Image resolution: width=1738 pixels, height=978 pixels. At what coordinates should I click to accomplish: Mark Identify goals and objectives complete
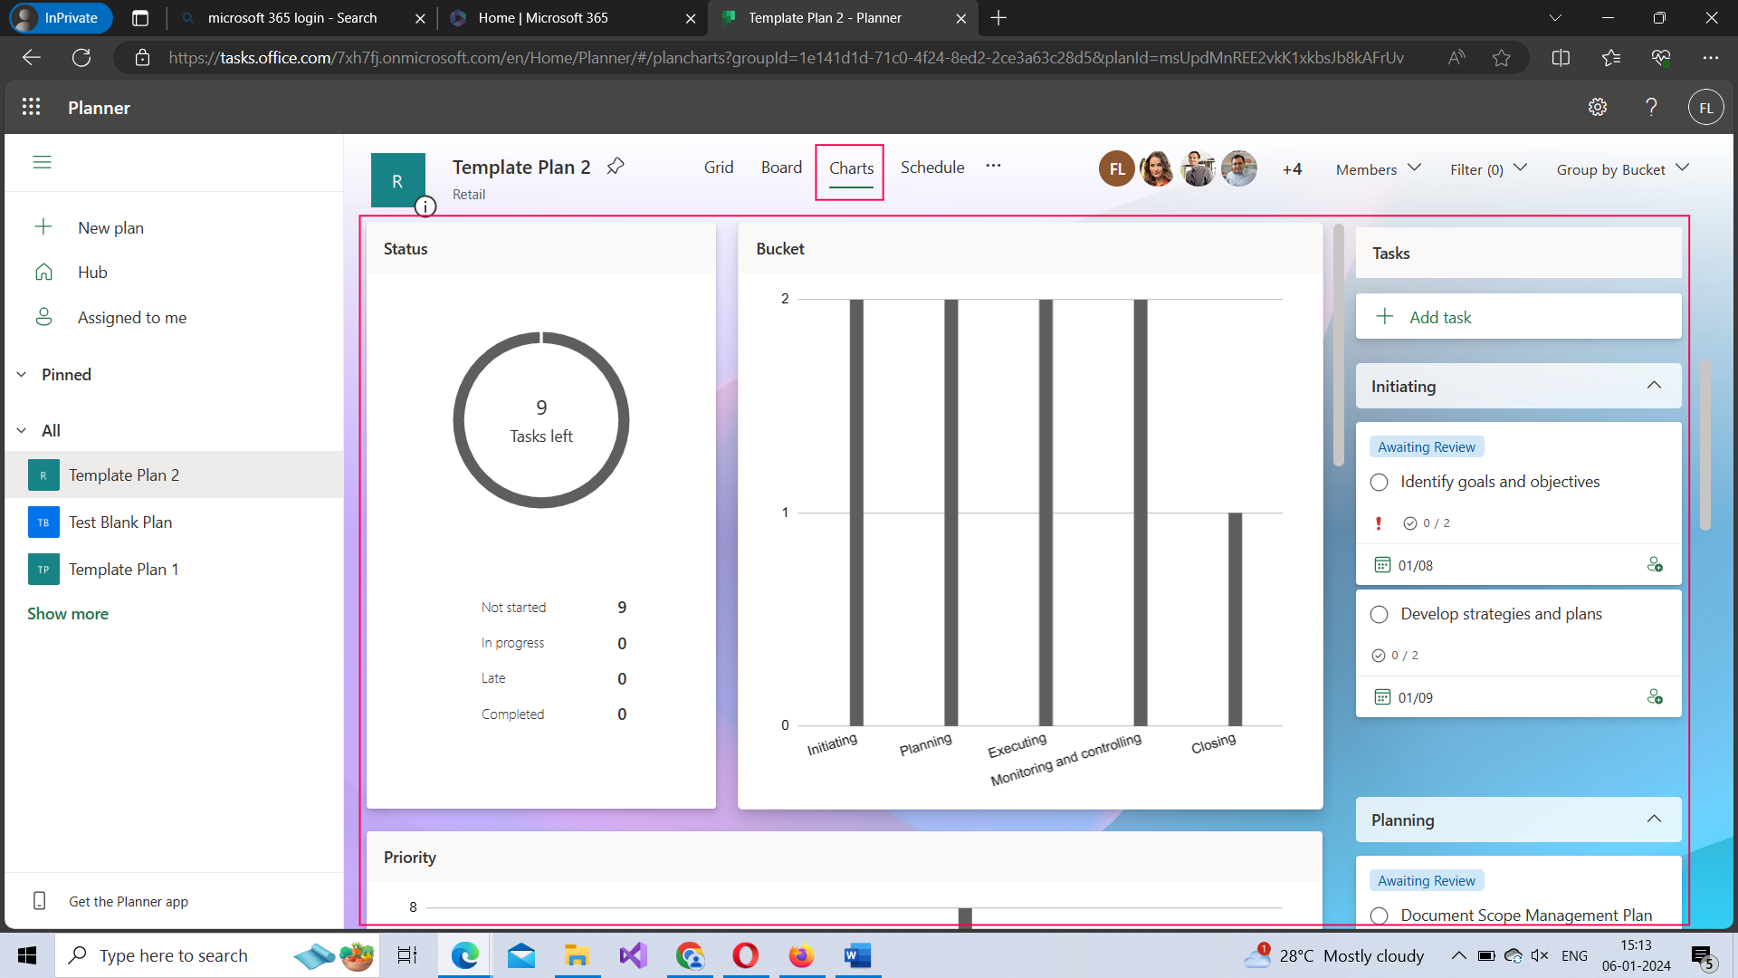1379,482
